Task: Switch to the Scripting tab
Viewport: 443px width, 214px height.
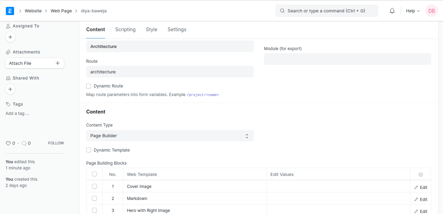Action: click(125, 29)
